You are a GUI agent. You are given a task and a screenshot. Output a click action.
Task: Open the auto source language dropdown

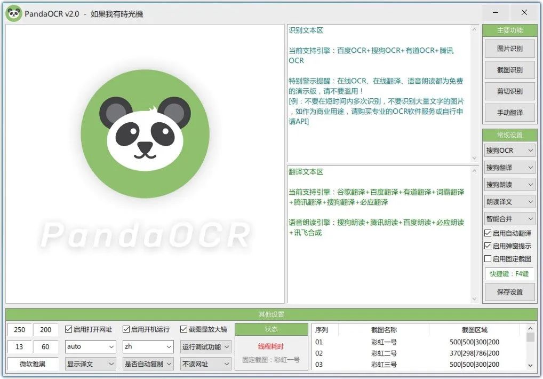coord(90,346)
